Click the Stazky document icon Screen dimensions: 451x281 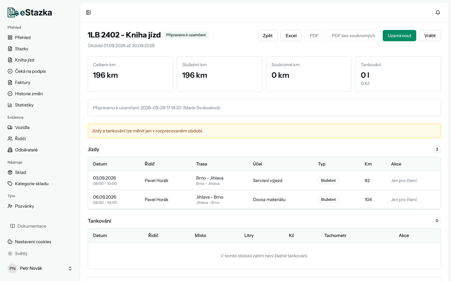[10, 49]
